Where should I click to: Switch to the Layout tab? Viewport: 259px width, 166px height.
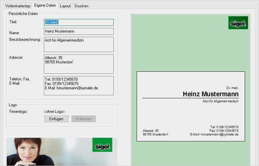pos(65,6)
